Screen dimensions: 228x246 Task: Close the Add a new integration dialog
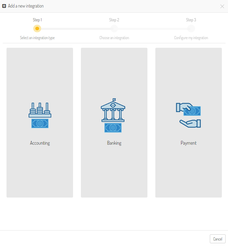pos(222,6)
